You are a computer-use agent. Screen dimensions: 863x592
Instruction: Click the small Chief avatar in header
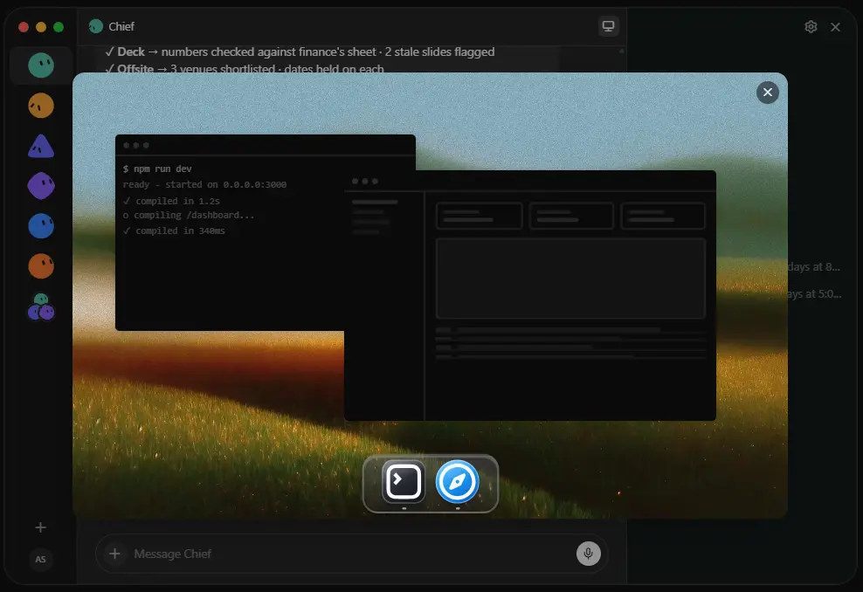coord(96,26)
